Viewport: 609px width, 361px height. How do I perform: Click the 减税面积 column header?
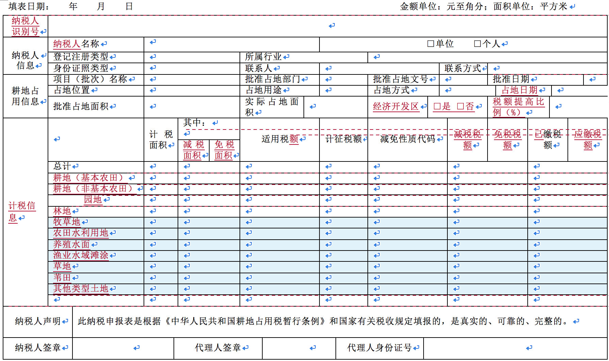click(x=194, y=150)
